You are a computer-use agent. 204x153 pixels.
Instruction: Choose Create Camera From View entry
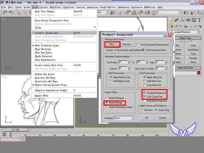(64, 65)
